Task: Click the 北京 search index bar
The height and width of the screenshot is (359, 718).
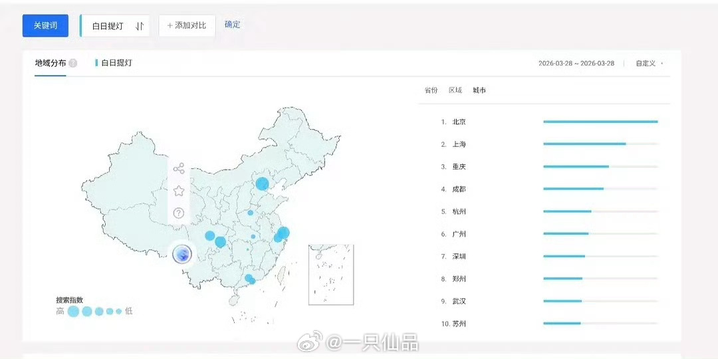Action: [600, 122]
